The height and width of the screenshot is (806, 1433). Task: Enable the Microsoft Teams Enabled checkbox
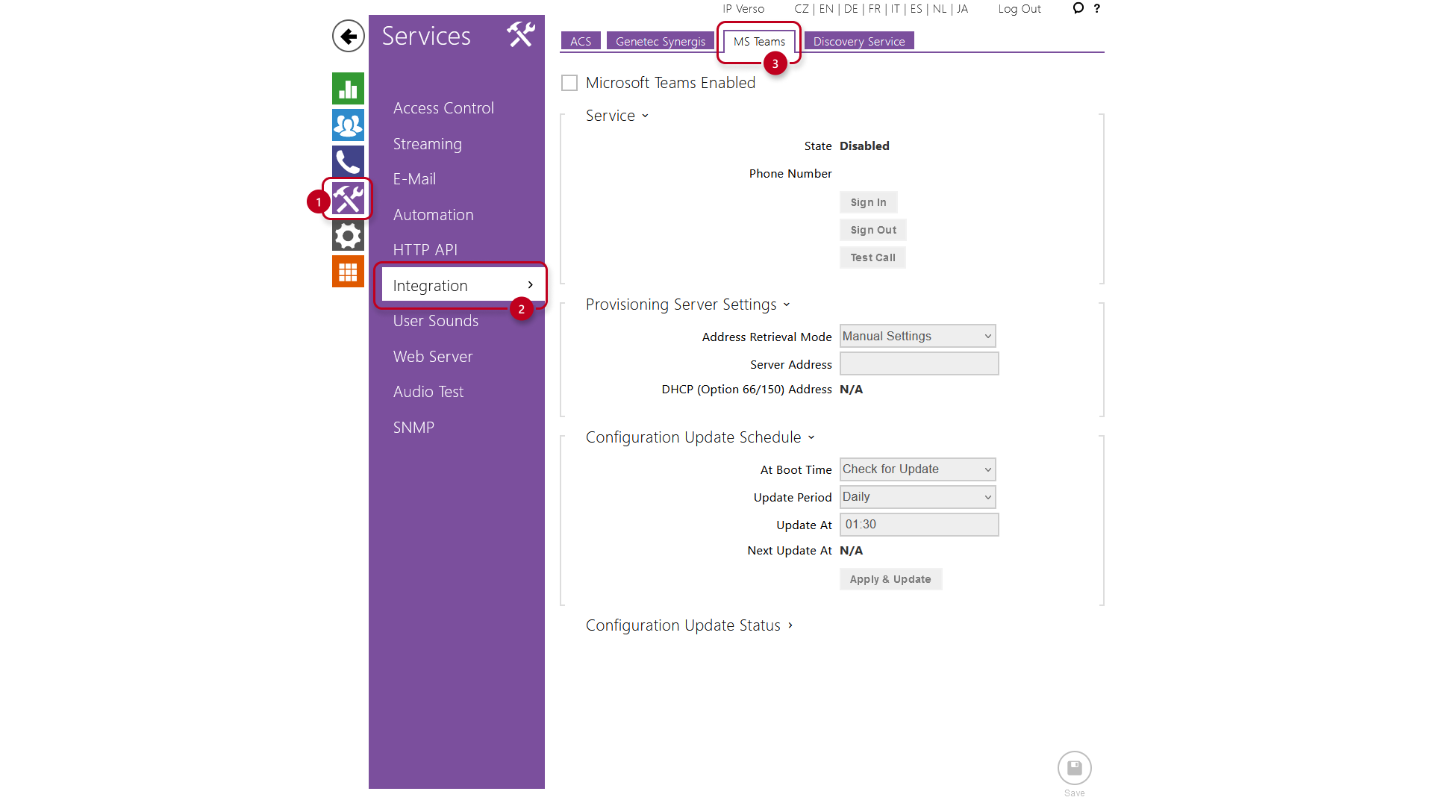569,83
